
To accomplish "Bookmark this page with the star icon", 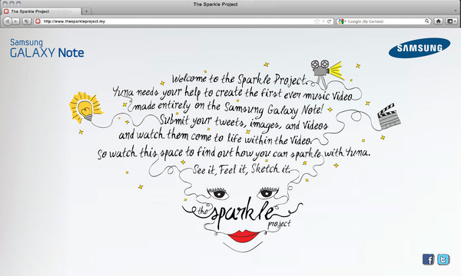I will [x=317, y=21].
